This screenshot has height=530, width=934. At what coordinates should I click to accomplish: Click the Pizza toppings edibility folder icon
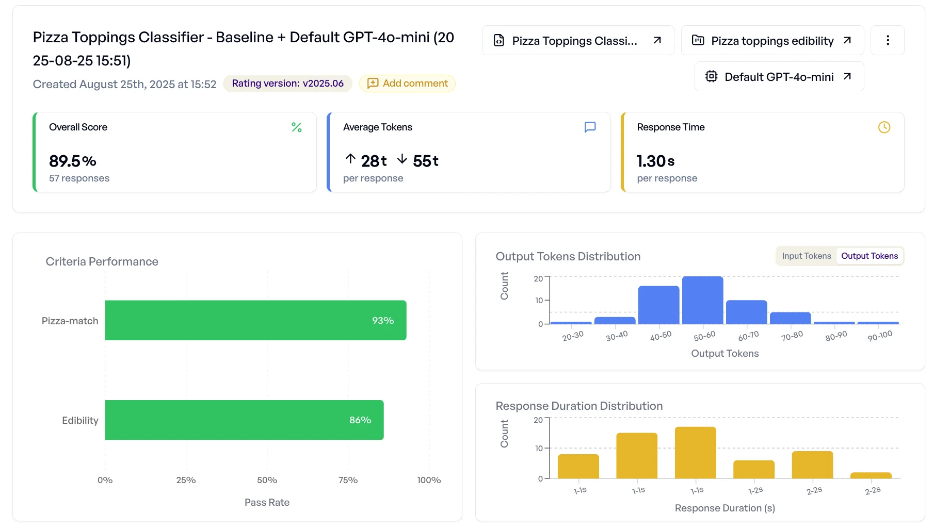pos(698,40)
